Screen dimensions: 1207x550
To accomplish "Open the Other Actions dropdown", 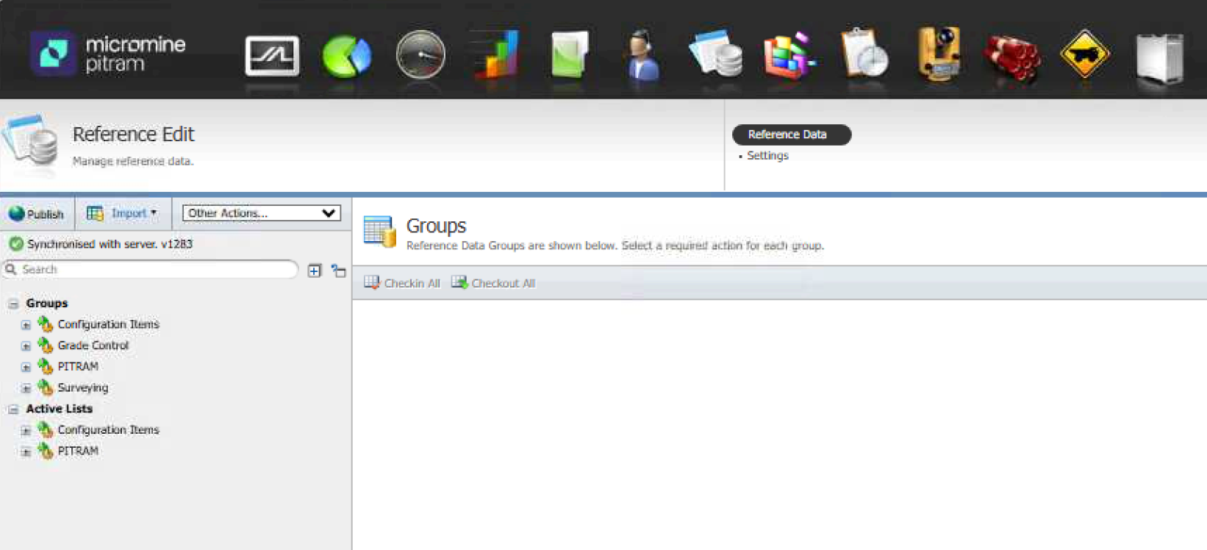I will tap(261, 213).
